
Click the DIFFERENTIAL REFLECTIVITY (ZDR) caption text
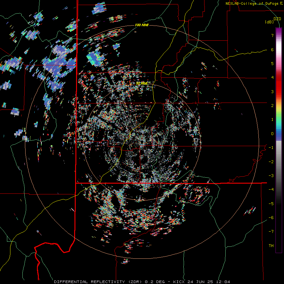click(98, 282)
